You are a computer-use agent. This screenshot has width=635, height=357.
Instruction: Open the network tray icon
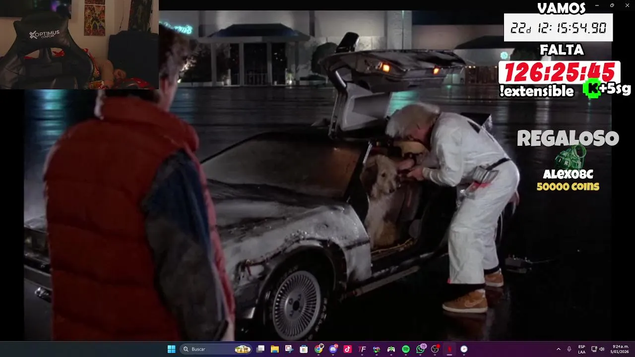tap(595, 349)
